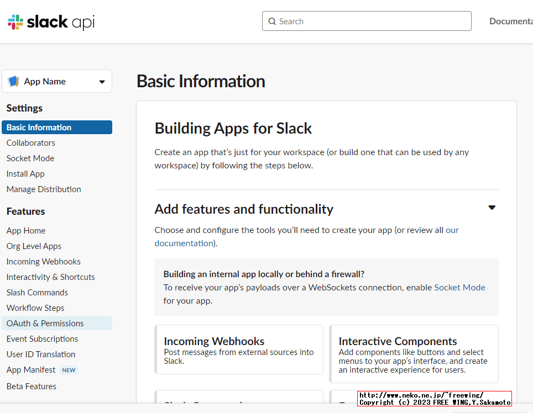Enable Beta Features settings
This screenshot has width=533, height=413.
point(31,386)
